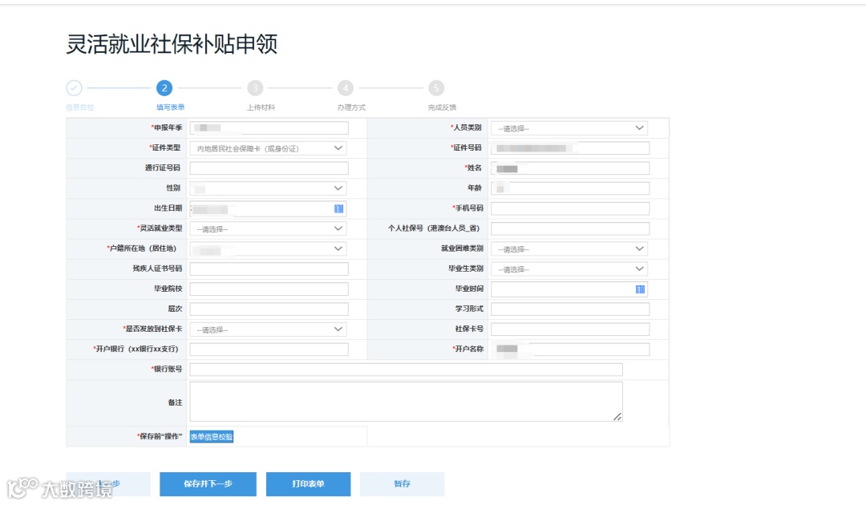Click the 备注 text area resize handle
The height and width of the screenshot is (505, 866).
tap(617, 417)
